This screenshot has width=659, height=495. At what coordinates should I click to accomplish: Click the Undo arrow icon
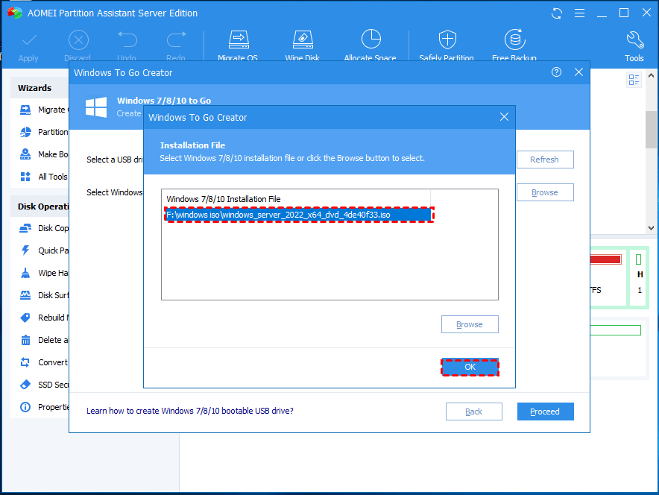127,40
